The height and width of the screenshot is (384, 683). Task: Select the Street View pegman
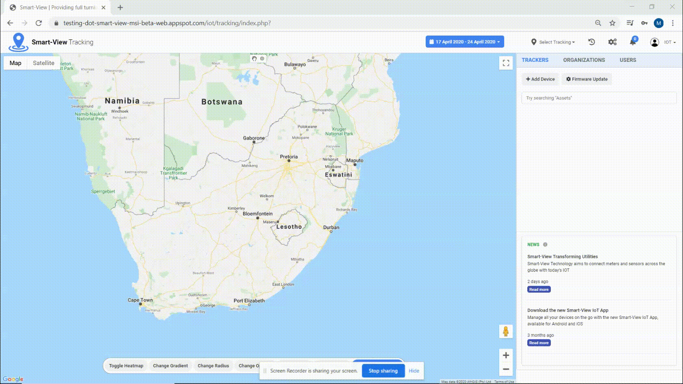(x=506, y=331)
